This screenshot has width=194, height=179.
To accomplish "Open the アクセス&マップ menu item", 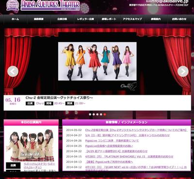I will coord(132,19).
